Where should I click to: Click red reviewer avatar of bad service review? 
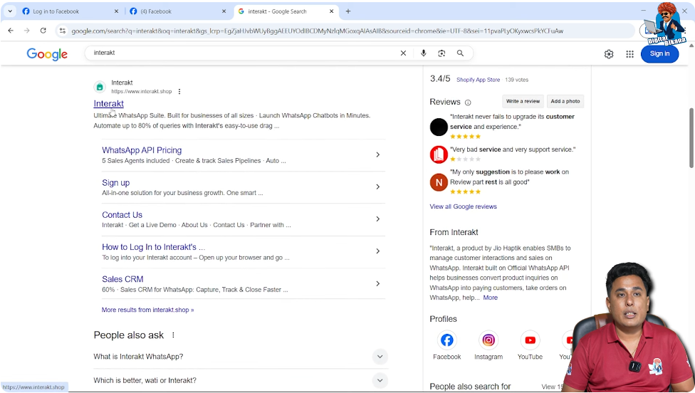point(439,154)
